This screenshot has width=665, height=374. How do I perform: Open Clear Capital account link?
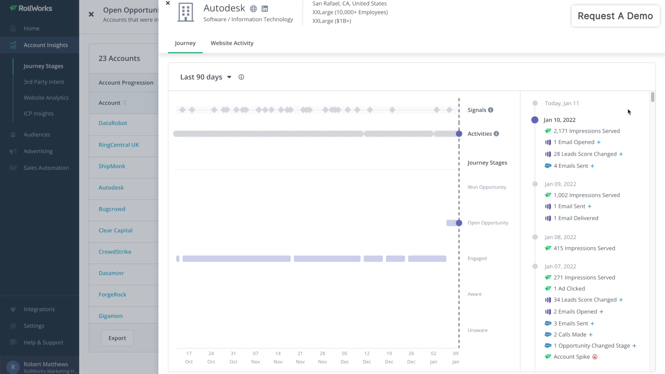coord(115,230)
